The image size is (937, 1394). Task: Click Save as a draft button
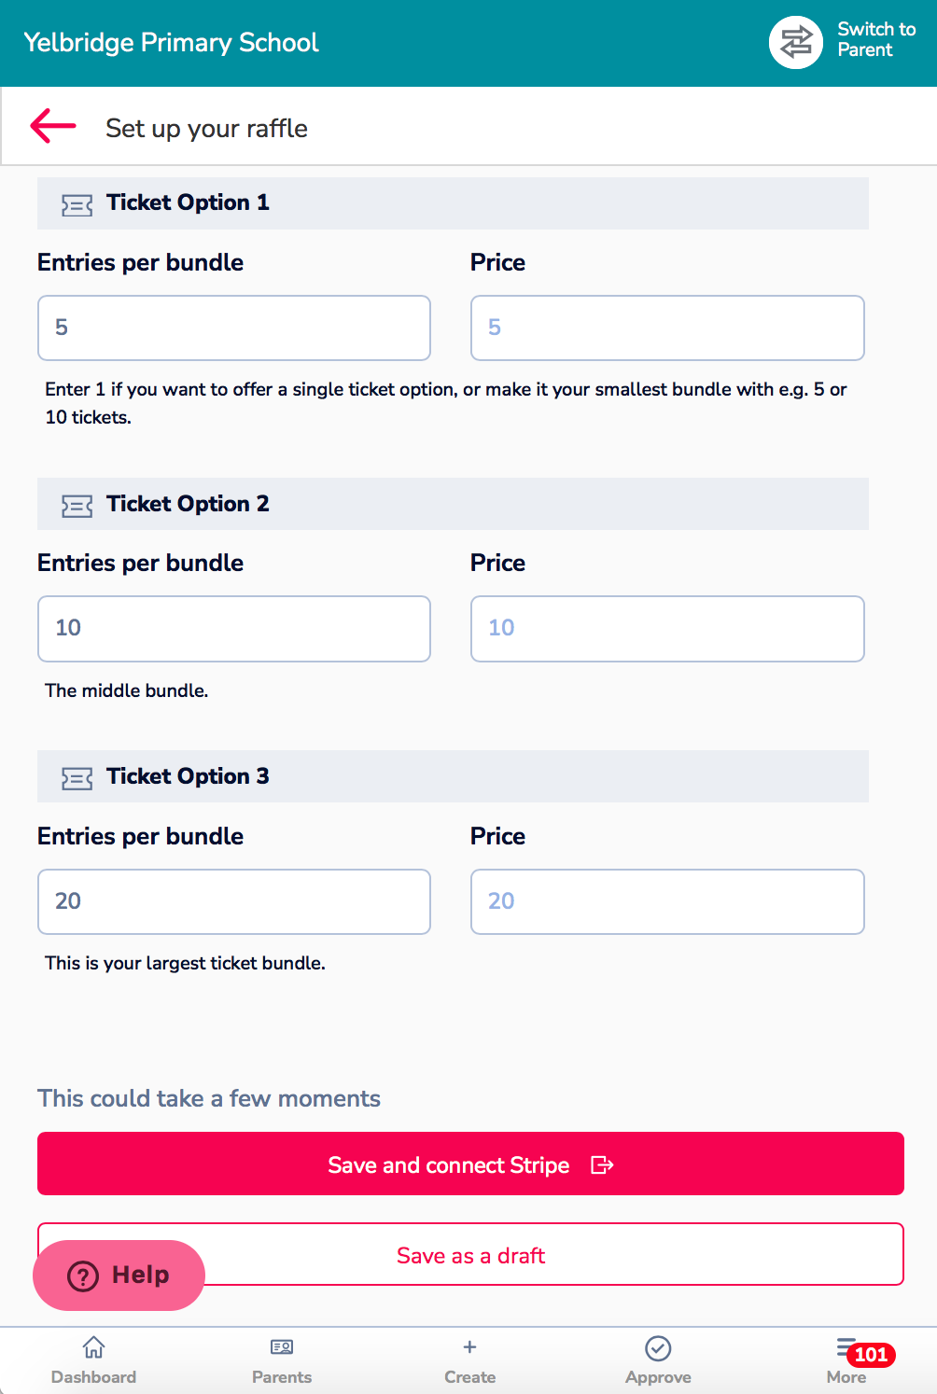tap(470, 1254)
